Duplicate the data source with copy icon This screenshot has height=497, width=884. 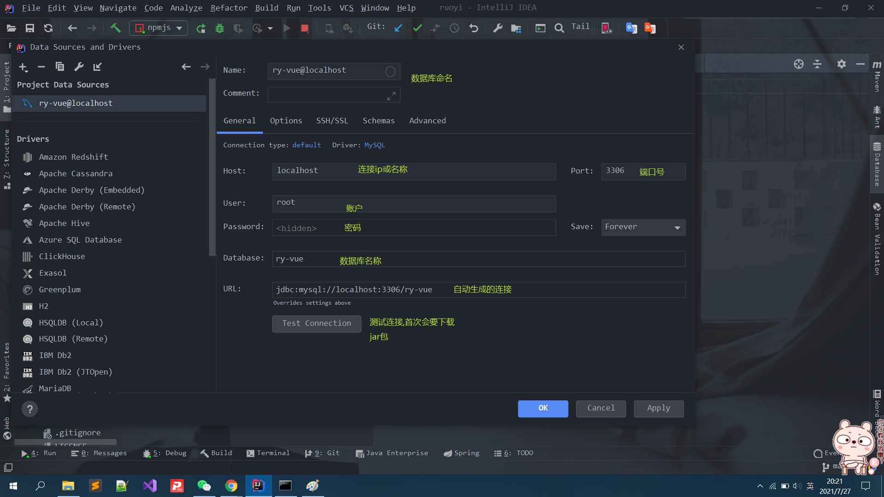point(60,67)
